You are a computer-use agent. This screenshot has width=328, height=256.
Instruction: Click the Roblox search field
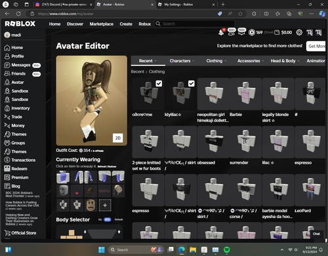tap(195, 24)
